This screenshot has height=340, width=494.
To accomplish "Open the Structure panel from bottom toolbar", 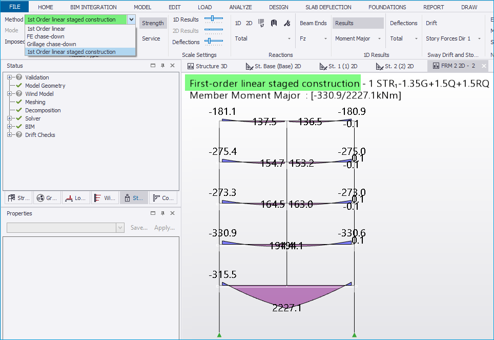I will pos(19,197).
